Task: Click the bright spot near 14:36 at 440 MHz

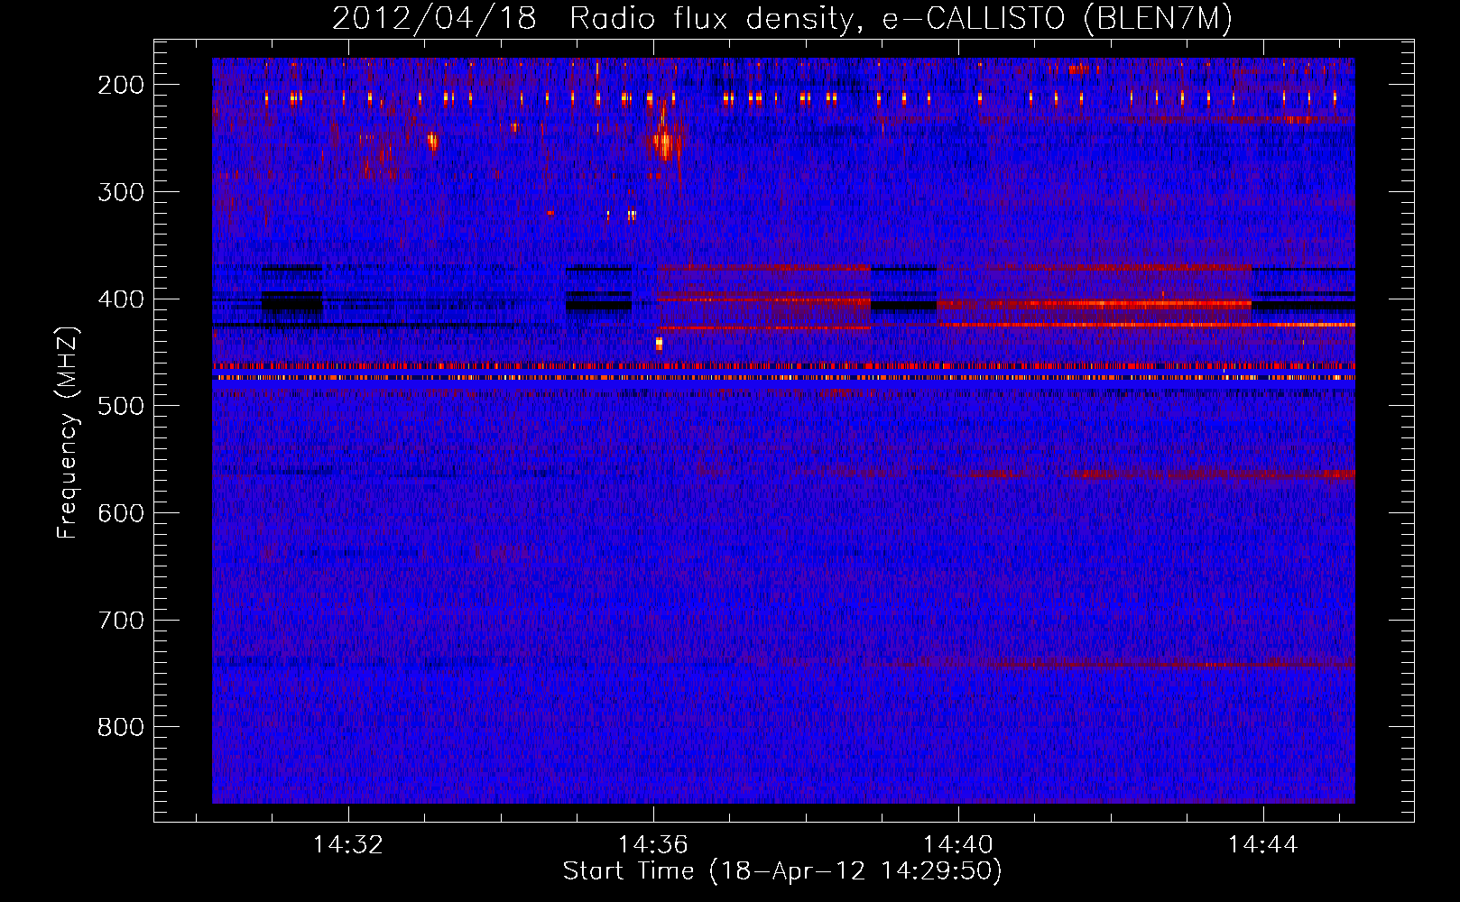Action: (659, 343)
